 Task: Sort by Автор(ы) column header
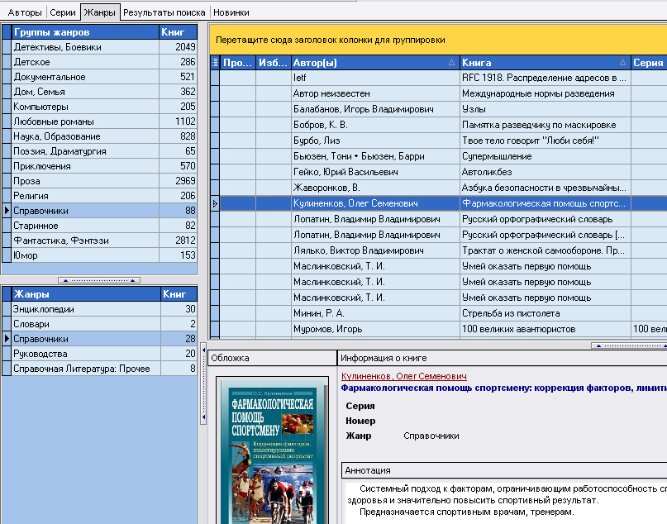tap(374, 63)
